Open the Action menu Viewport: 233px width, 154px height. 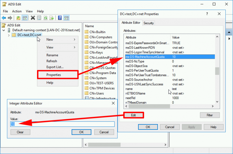coord(17,11)
